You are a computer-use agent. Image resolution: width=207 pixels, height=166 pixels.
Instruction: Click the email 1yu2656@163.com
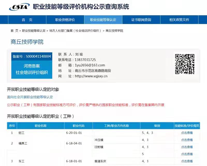pyautogui.click(x=90, y=65)
